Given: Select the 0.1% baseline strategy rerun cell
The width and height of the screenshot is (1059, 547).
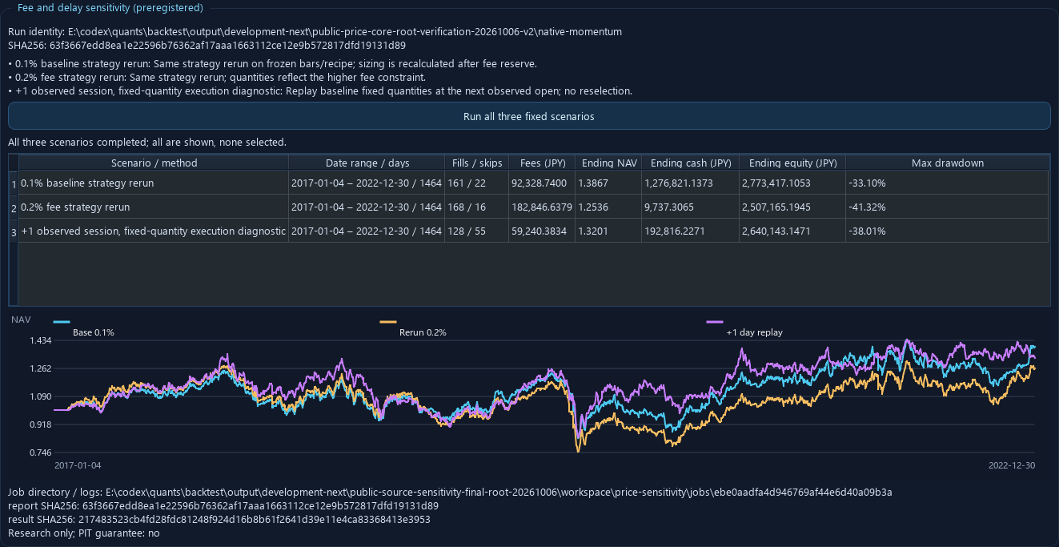Looking at the screenshot, I should [154, 183].
